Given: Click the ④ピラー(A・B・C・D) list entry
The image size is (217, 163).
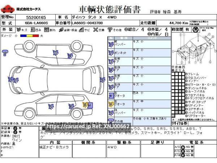Looking at the screenshot, I should pyautogui.click(x=200, y=84).
